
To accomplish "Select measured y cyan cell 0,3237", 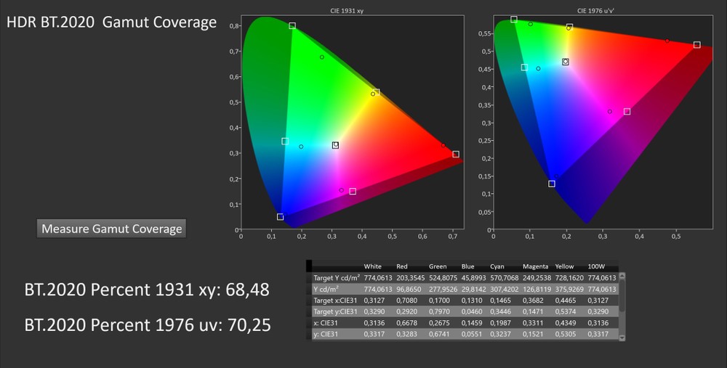I will tap(500, 334).
